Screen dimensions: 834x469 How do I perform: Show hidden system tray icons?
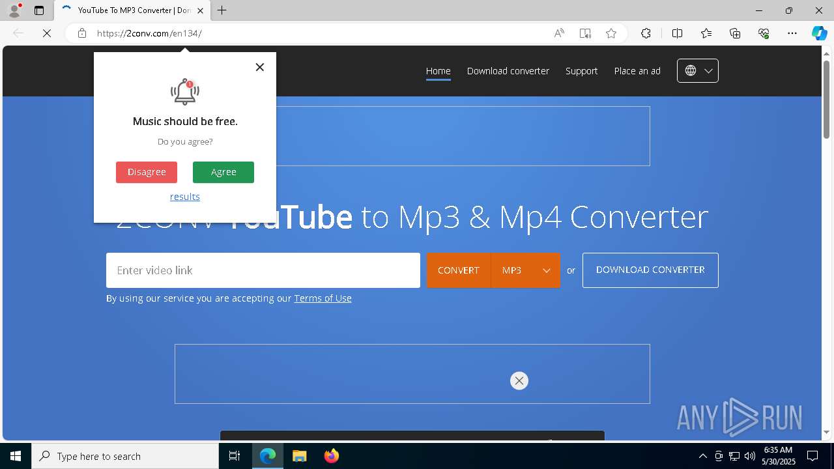click(x=702, y=456)
